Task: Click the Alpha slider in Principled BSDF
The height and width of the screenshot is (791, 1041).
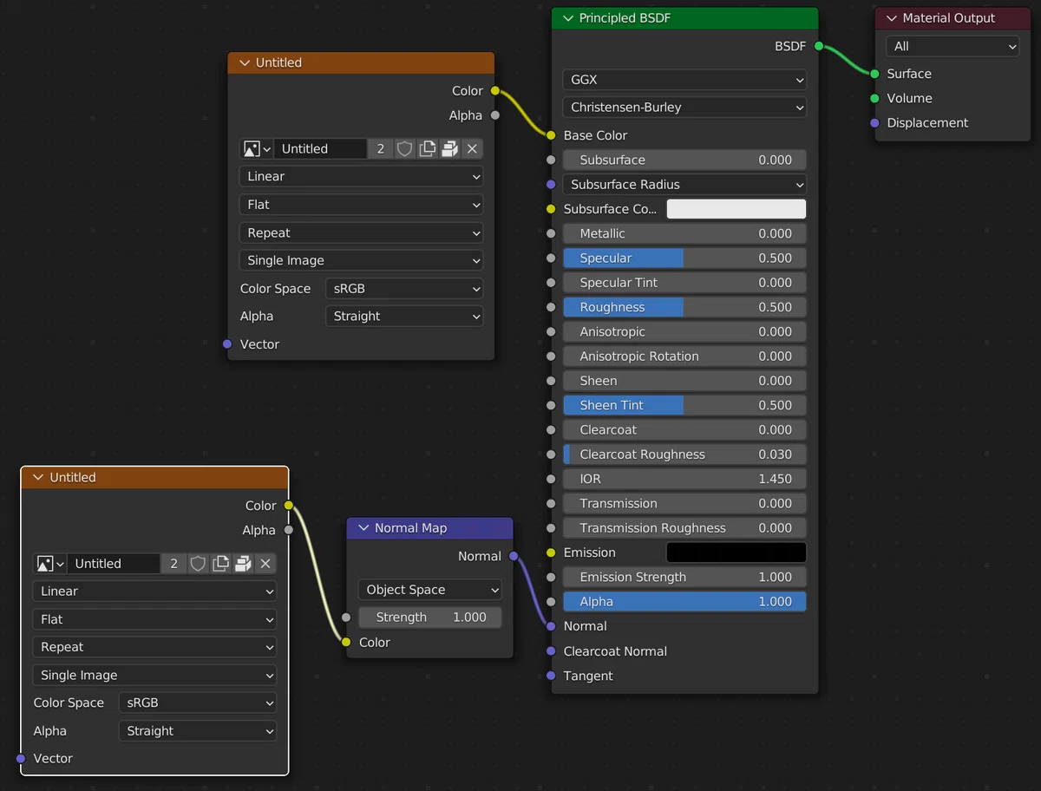Action: coord(684,602)
